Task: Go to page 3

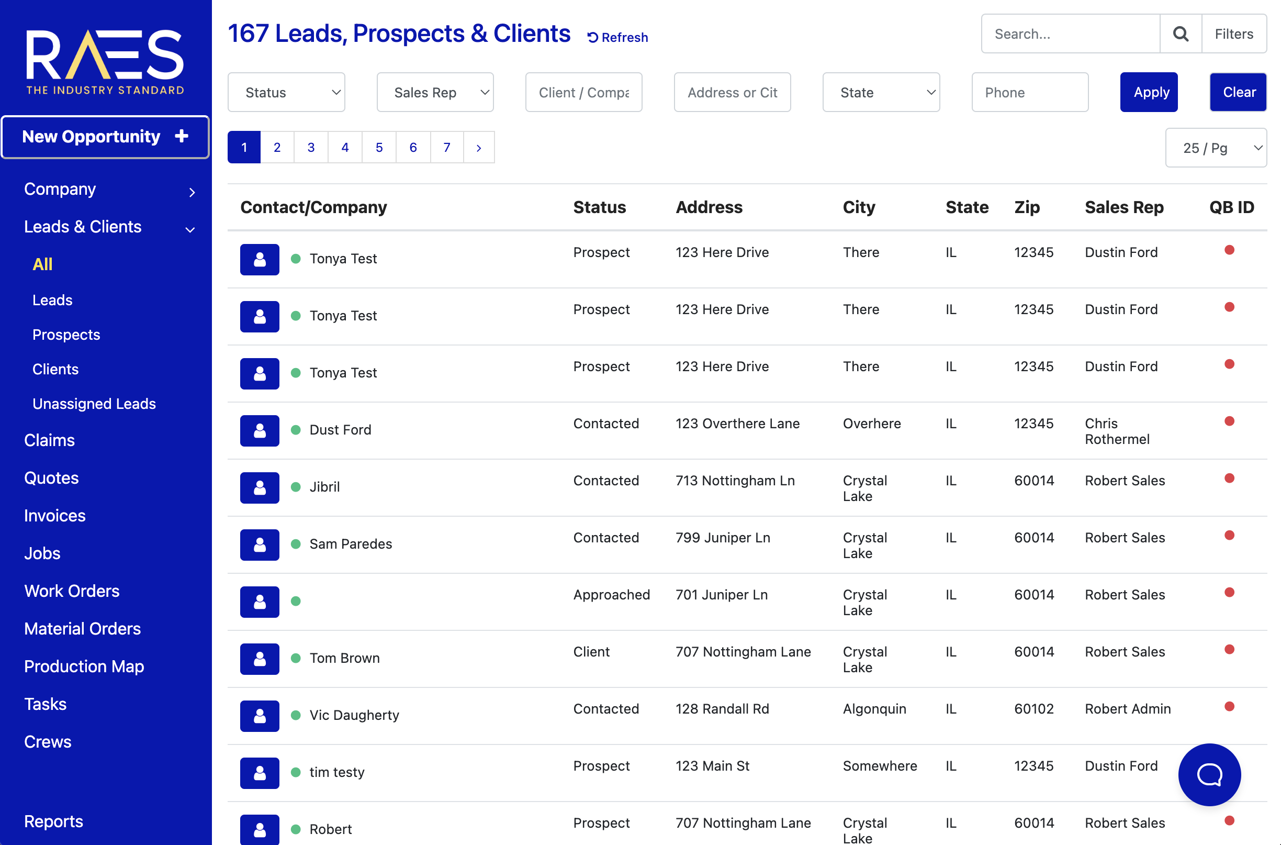Action: coord(311,148)
